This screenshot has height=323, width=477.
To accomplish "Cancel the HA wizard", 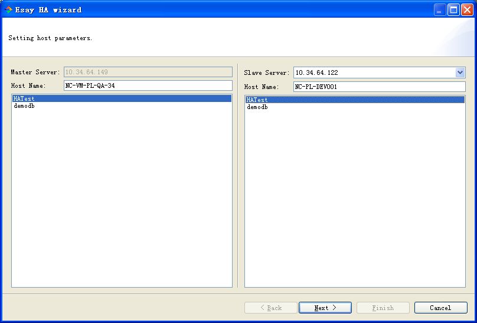I will point(440,308).
